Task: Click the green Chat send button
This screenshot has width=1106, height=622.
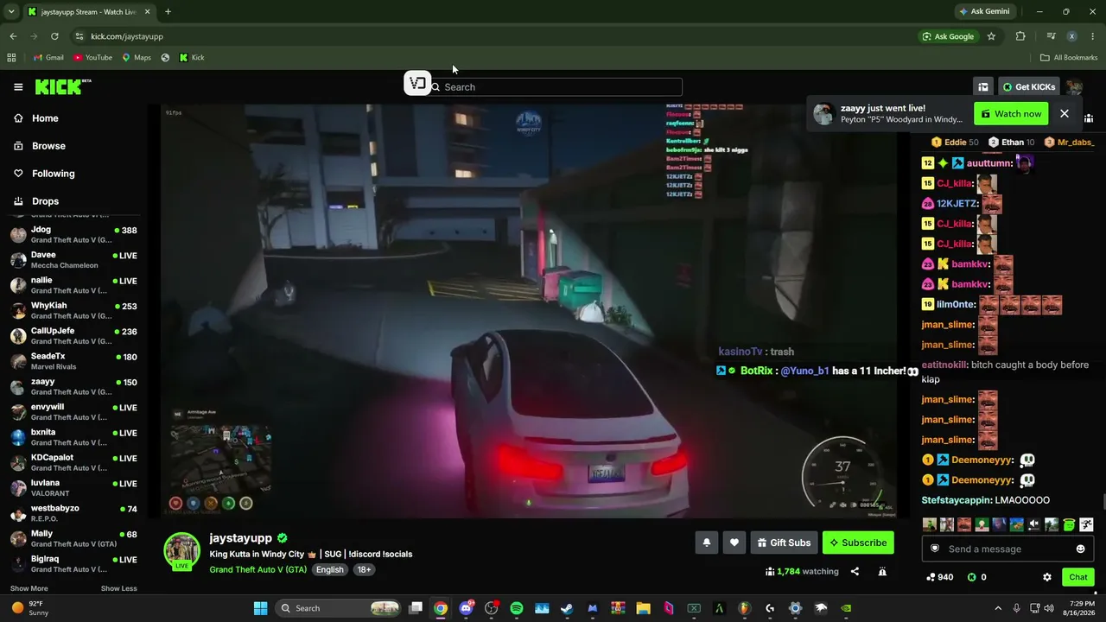Action: pos(1078,577)
